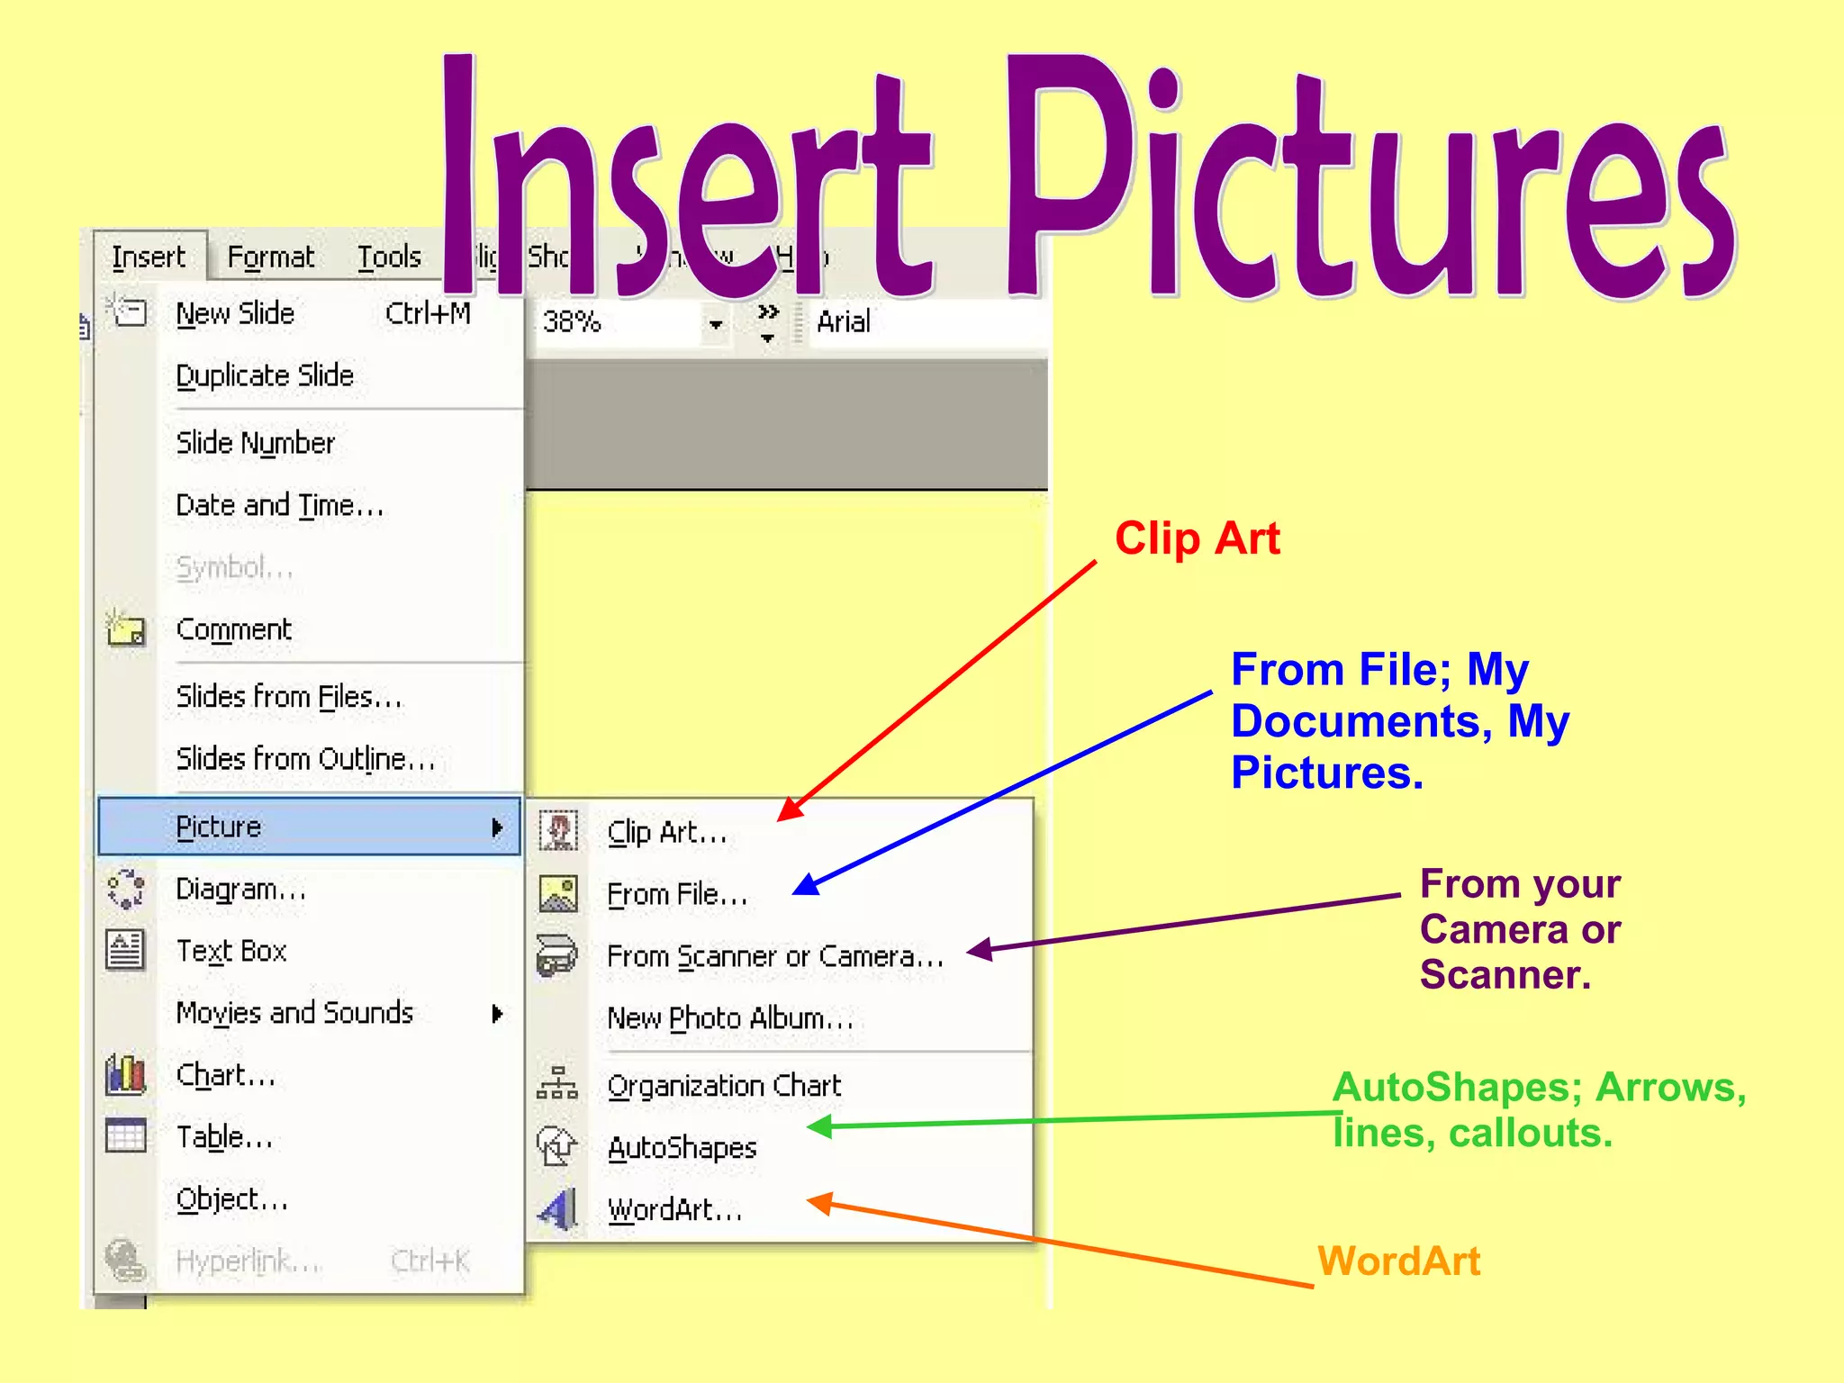Select AutoShapes entry

[780, 1147]
